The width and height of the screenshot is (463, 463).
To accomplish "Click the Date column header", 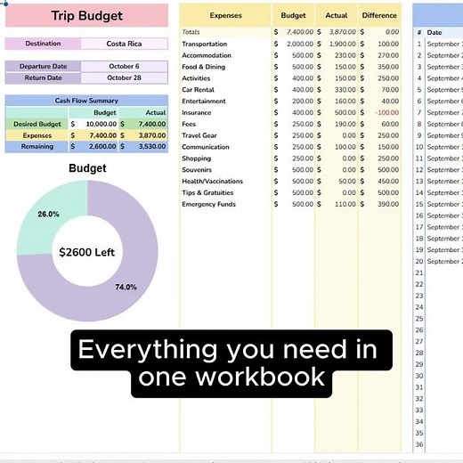I will (x=435, y=33).
